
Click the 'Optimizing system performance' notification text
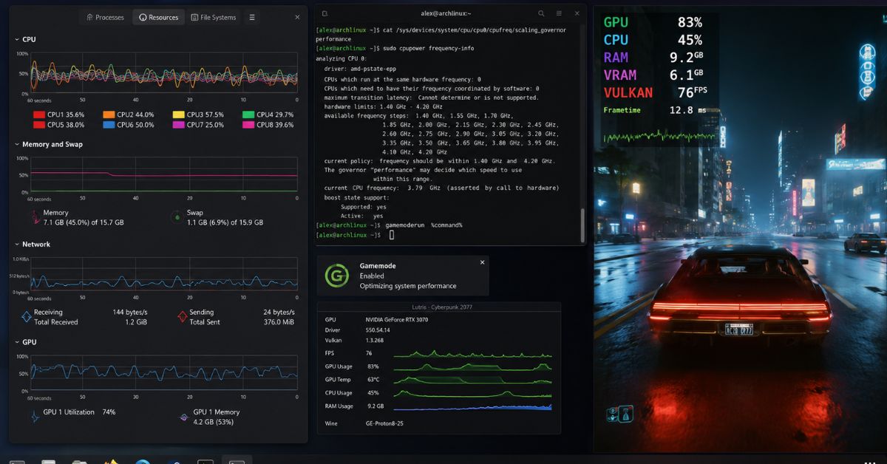pyautogui.click(x=408, y=286)
